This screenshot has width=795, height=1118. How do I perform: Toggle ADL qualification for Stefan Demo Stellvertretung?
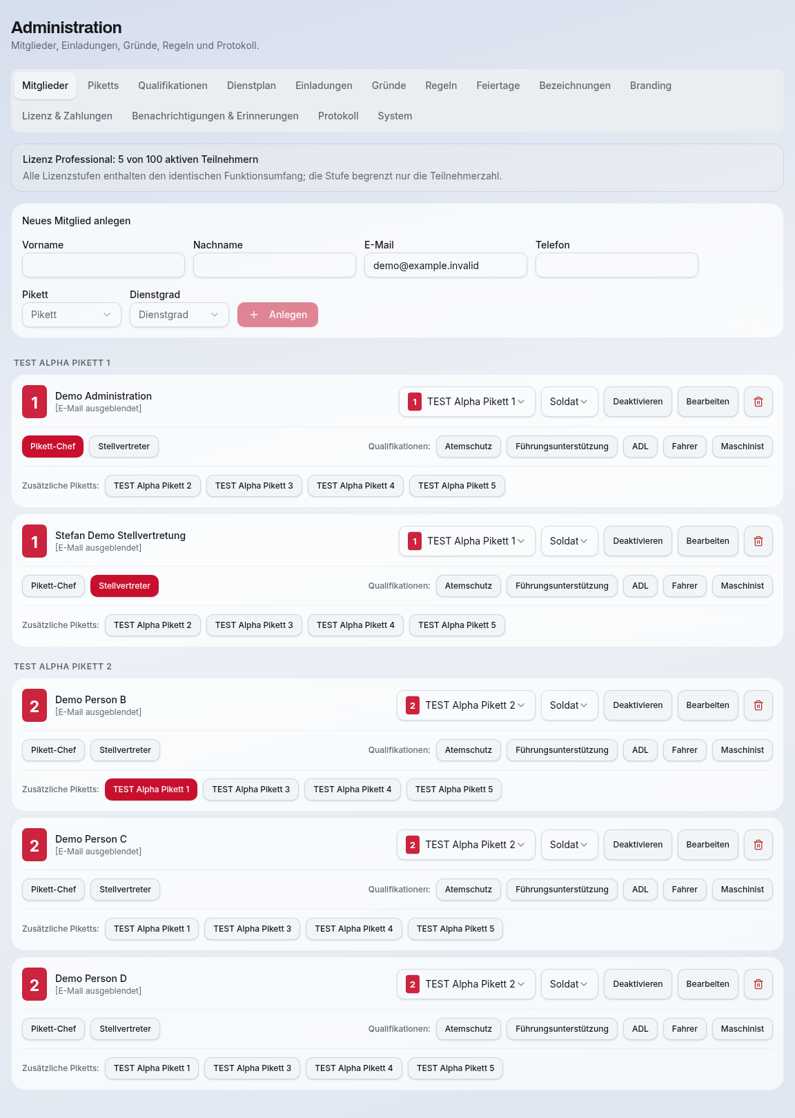click(x=640, y=586)
